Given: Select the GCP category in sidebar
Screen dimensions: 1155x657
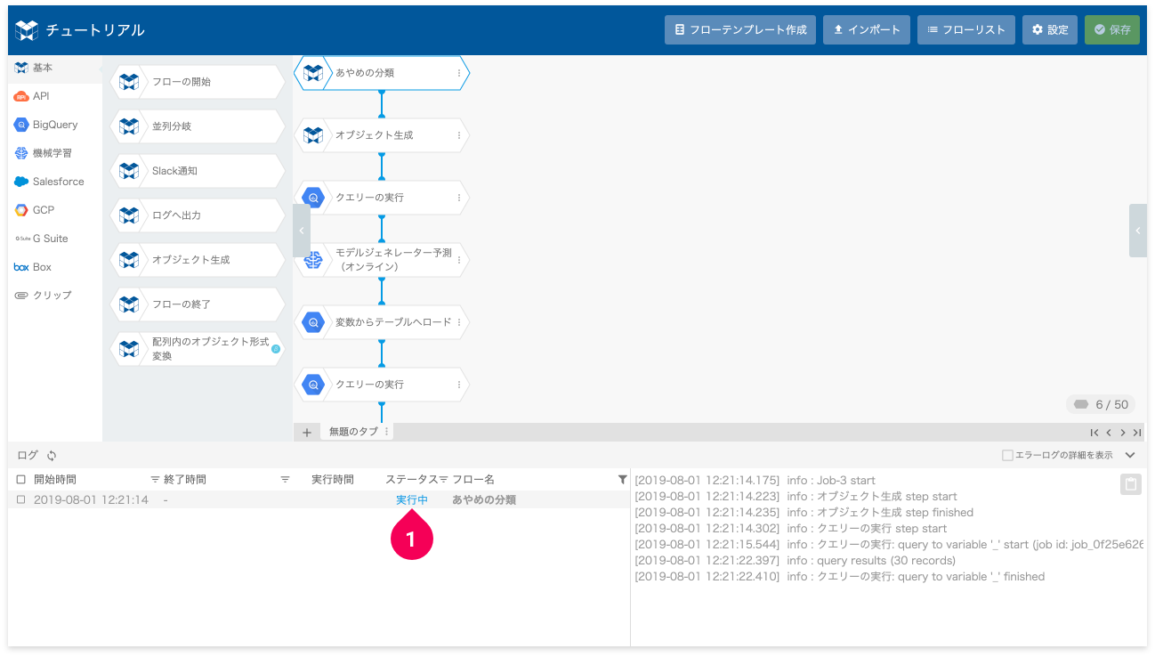Looking at the screenshot, I should click(55, 210).
